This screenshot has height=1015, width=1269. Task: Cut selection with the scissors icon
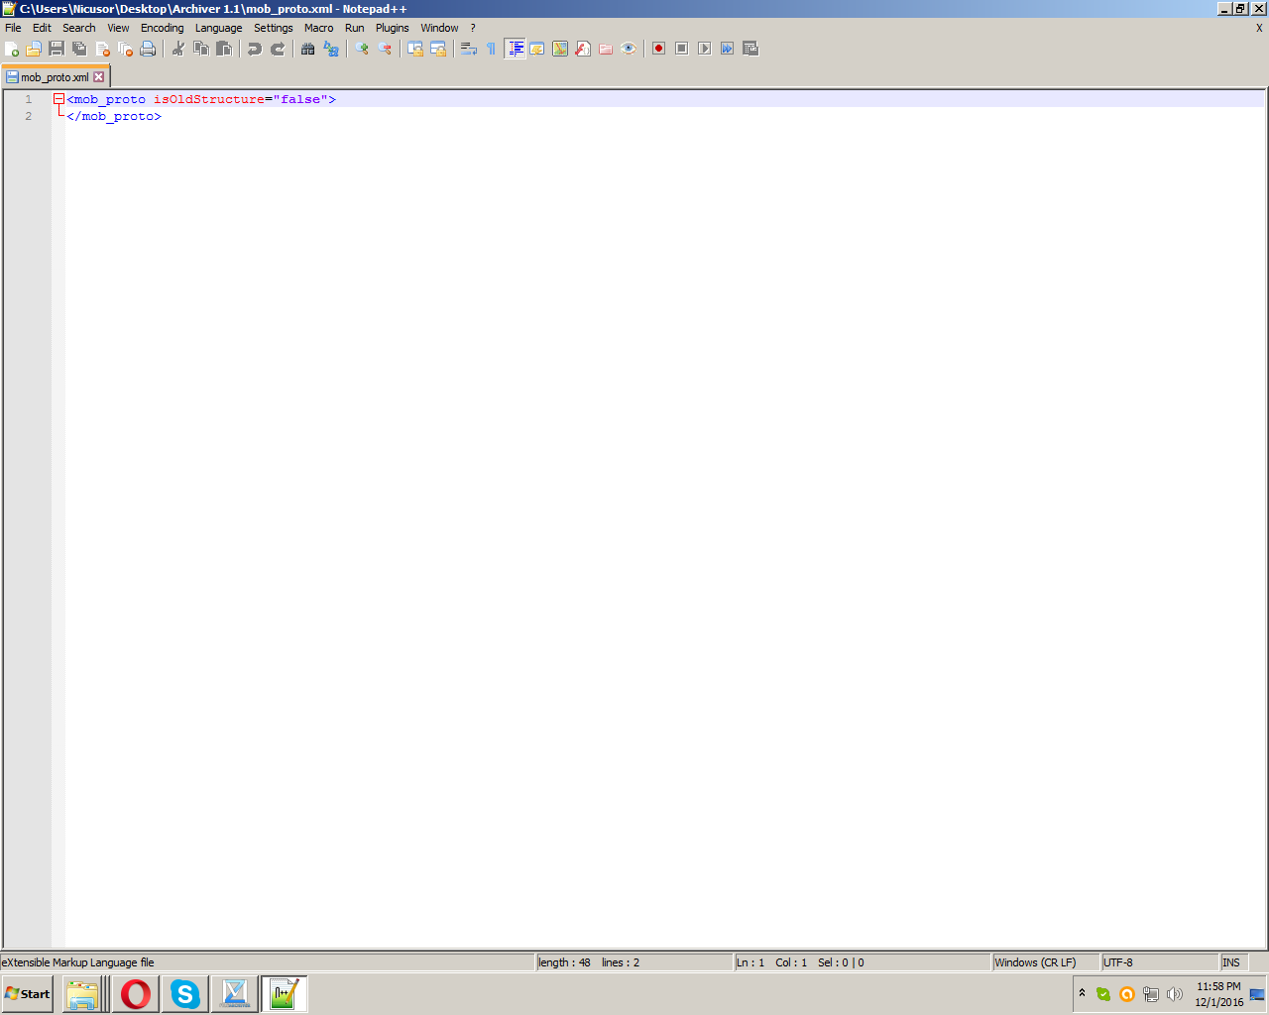pyautogui.click(x=178, y=49)
